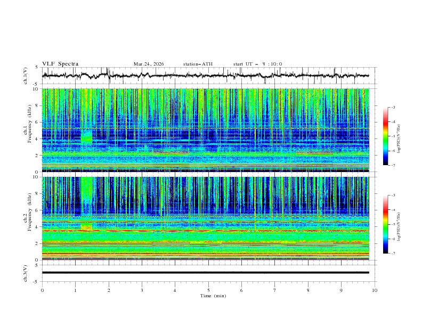
Task: Click the "station=ATH" header label
Action: point(198,64)
